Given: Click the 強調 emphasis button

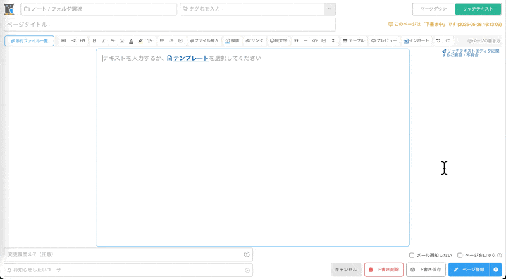Looking at the screenshot, I should (x=232, y=40).
